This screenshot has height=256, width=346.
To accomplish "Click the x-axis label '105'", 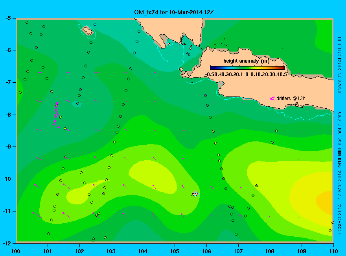I will pyautogui.click(x=175, y=251).
